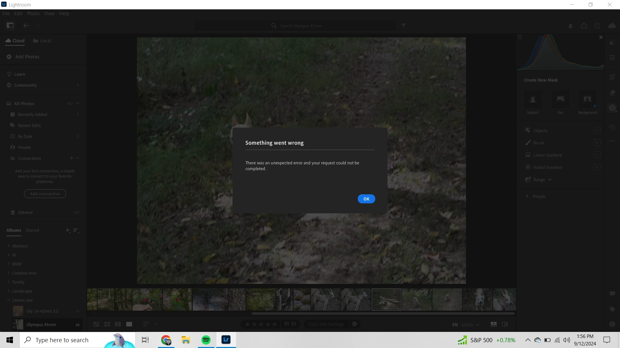Open Spotify from the taskbar

click(206, 340)
